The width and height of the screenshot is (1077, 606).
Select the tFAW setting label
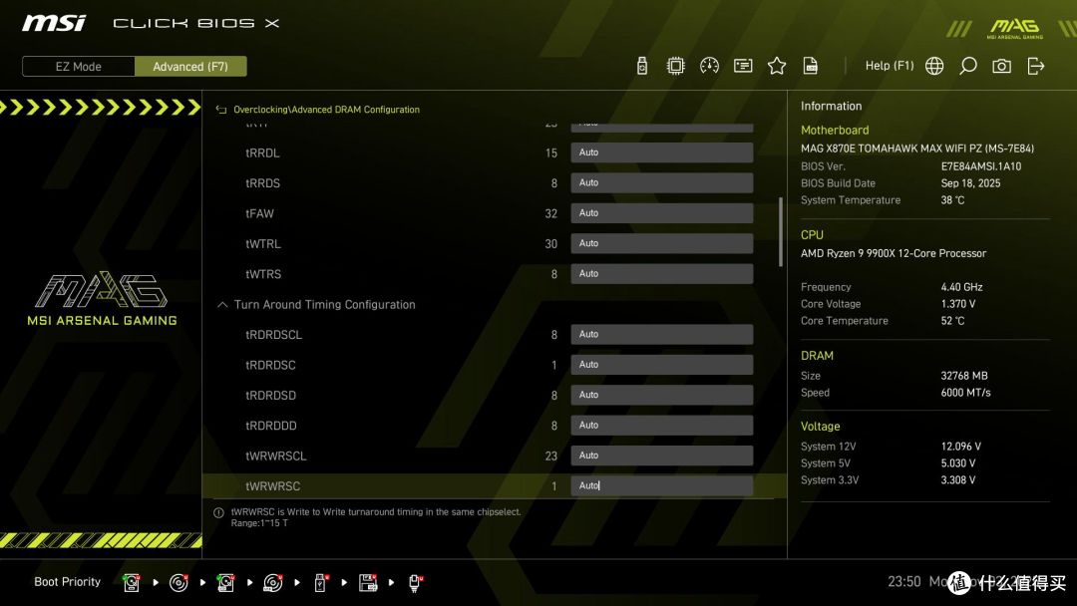(259, 213)
